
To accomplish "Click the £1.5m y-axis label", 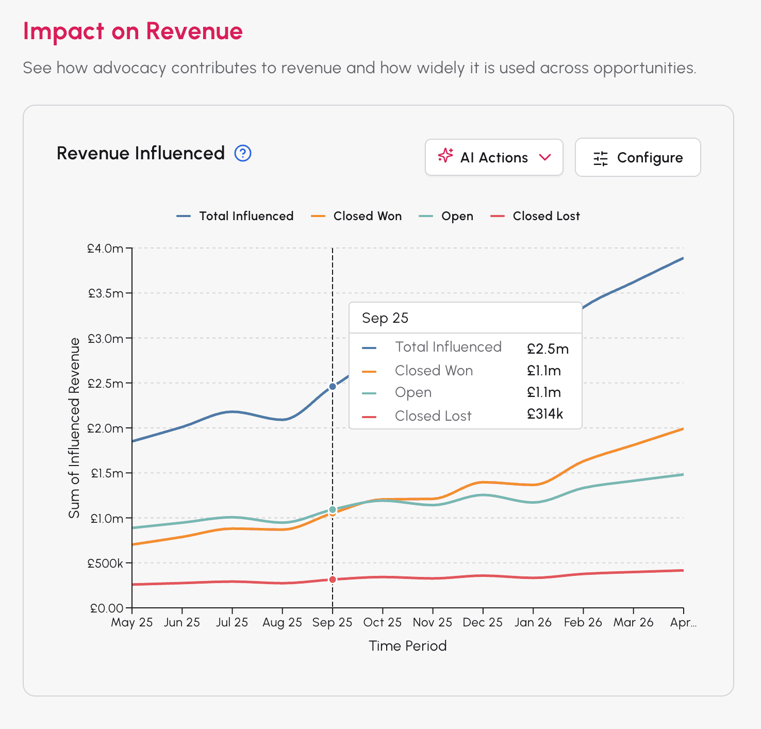I will point(107,473).
